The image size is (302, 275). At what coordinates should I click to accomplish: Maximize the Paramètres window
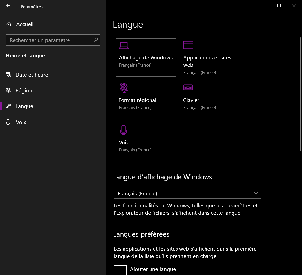tap(279, 6)
